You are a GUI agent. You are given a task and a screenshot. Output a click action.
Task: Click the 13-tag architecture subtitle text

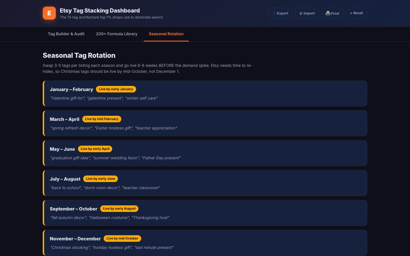click(111, 17)
